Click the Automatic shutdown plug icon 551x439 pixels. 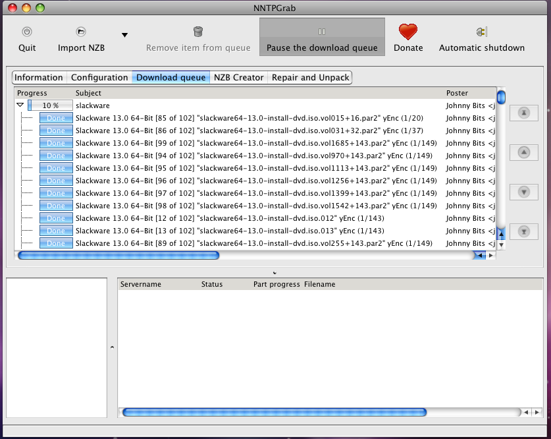(x=481, y=32)
